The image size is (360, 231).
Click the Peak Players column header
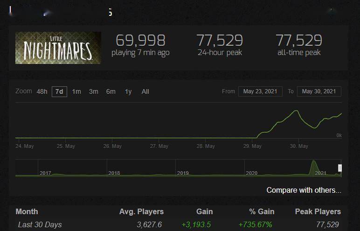coord(318,212)
